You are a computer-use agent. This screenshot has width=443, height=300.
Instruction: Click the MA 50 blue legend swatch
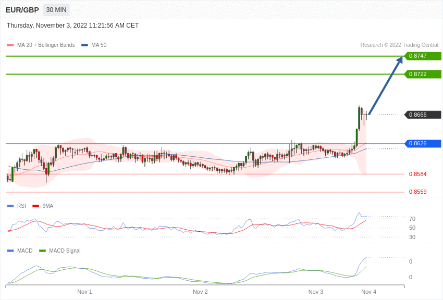tap(84, 45)
